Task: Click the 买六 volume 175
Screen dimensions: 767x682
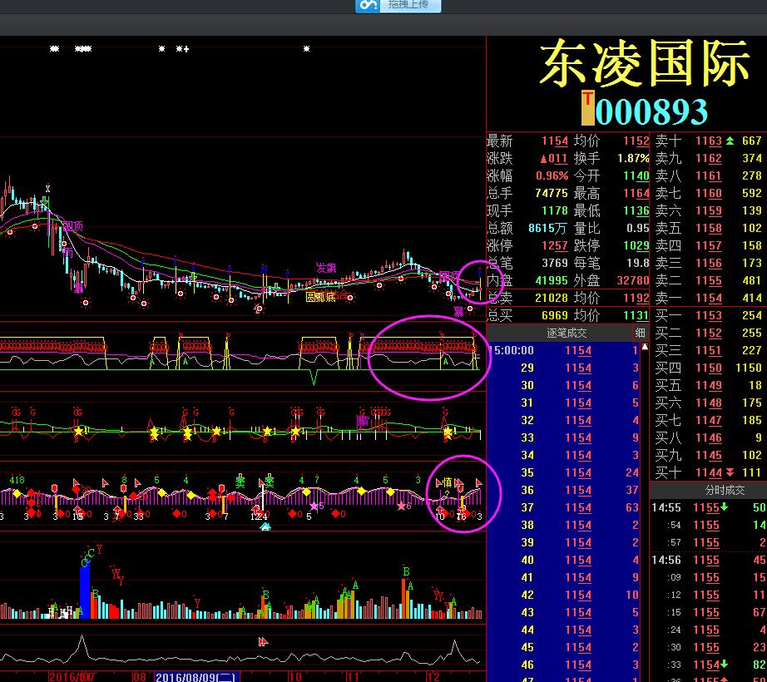Action: click(752, 403)
